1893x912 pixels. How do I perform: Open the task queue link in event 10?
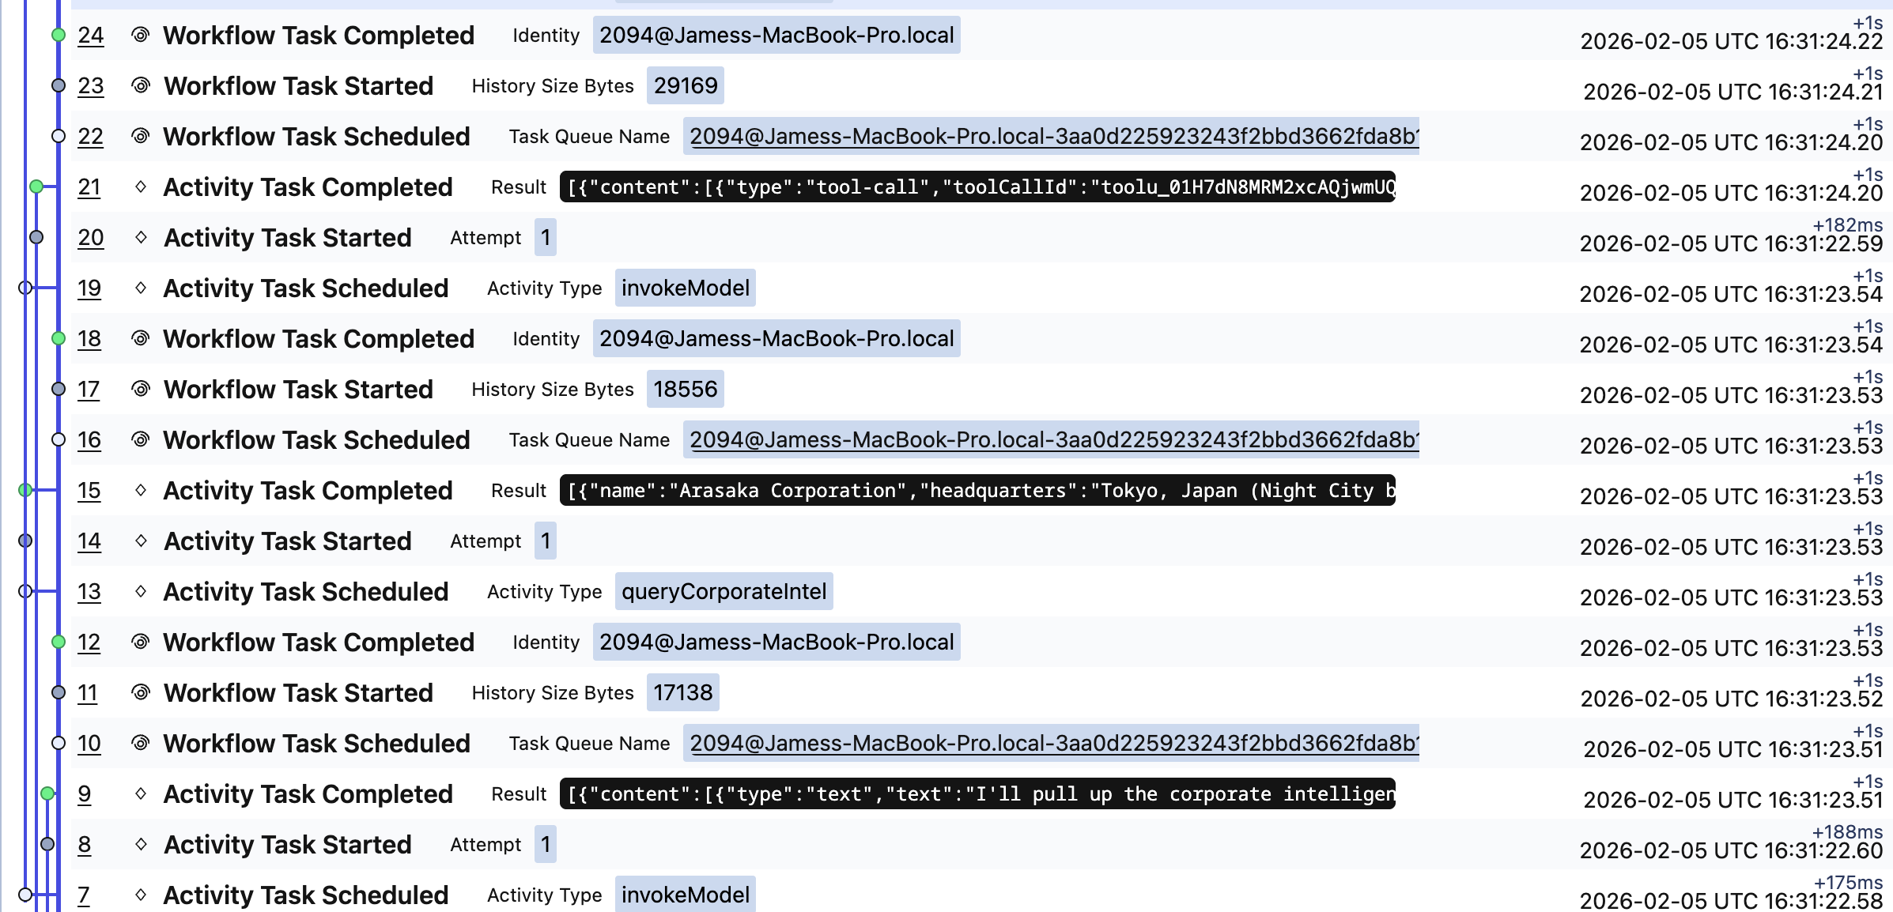[x=1053, y=743]
